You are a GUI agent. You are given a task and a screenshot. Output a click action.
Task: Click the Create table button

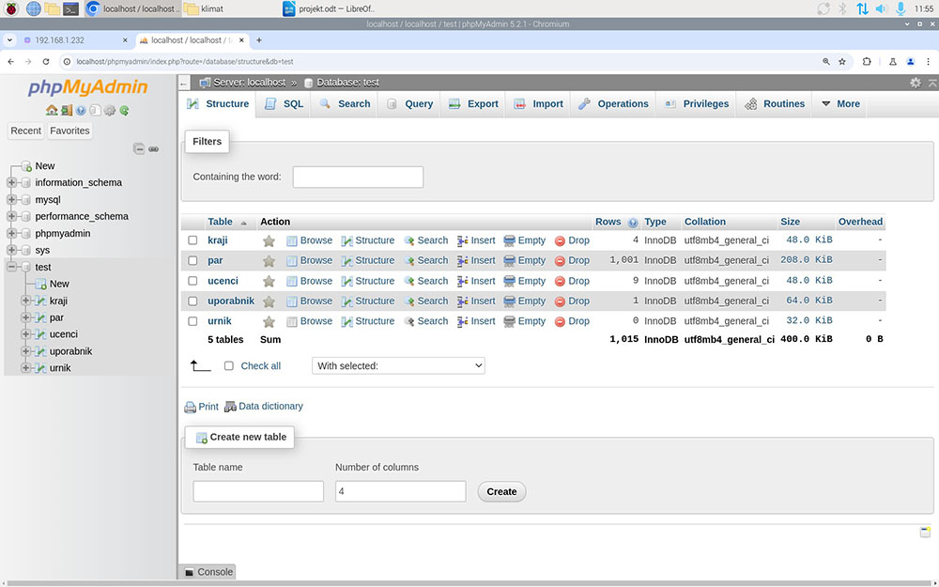point(501,492)
